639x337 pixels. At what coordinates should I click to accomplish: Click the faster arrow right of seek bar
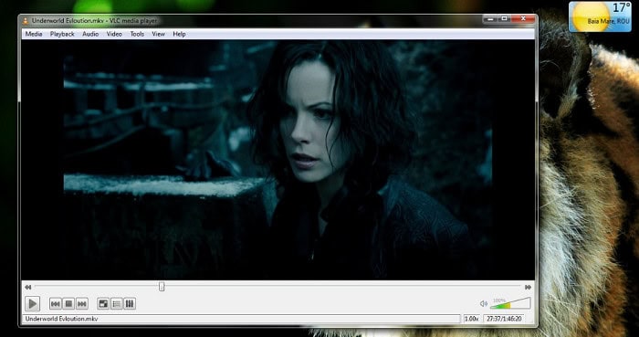click(x=529, y=288)
